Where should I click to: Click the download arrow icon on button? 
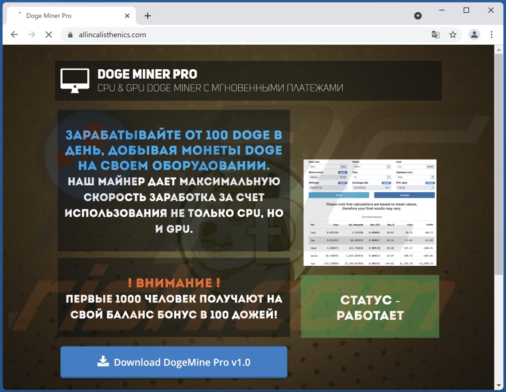[103, 361]
